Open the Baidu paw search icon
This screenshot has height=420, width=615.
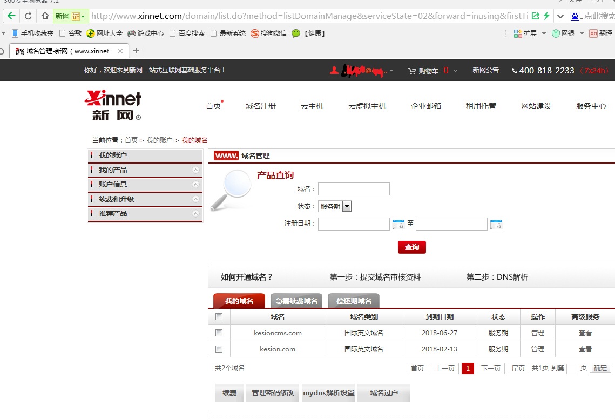[575, 16]
